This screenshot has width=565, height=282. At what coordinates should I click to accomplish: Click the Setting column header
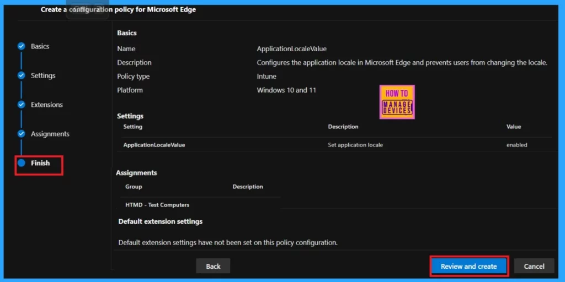point(132,127)
